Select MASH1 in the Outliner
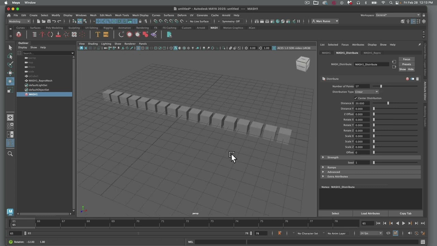 coord(44,94)
